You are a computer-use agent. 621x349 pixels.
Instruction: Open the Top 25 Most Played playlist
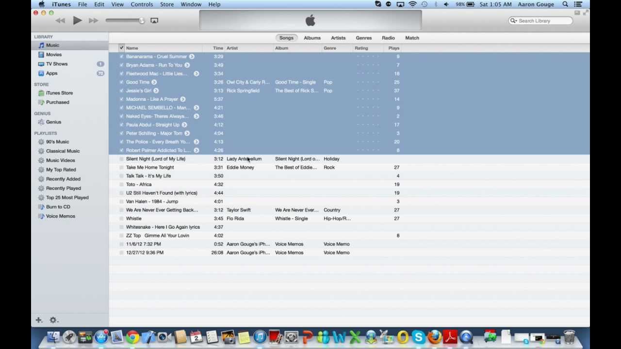70,197
